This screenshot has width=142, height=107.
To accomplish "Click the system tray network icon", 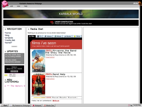I will tap(131, 105).
